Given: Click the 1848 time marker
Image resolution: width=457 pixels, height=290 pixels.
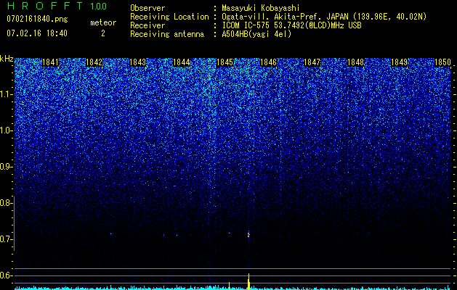Looking at the screenshot, I should coord(355,62).
